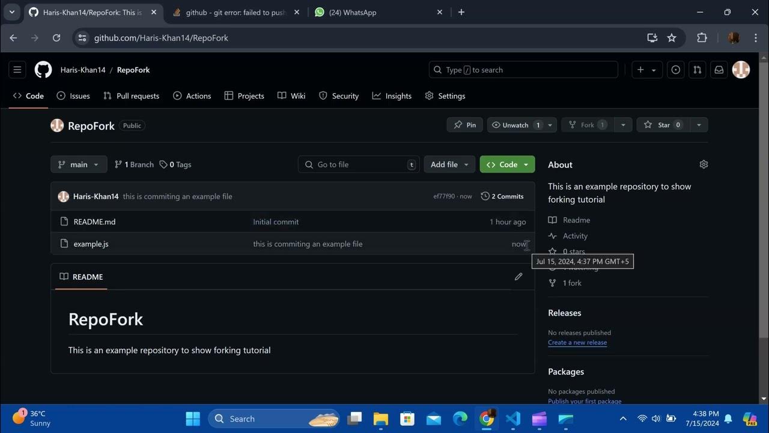Open the Readme link in About
This screenshot has height=433, width=769.
pyautogui.click(x=570, y=220)
